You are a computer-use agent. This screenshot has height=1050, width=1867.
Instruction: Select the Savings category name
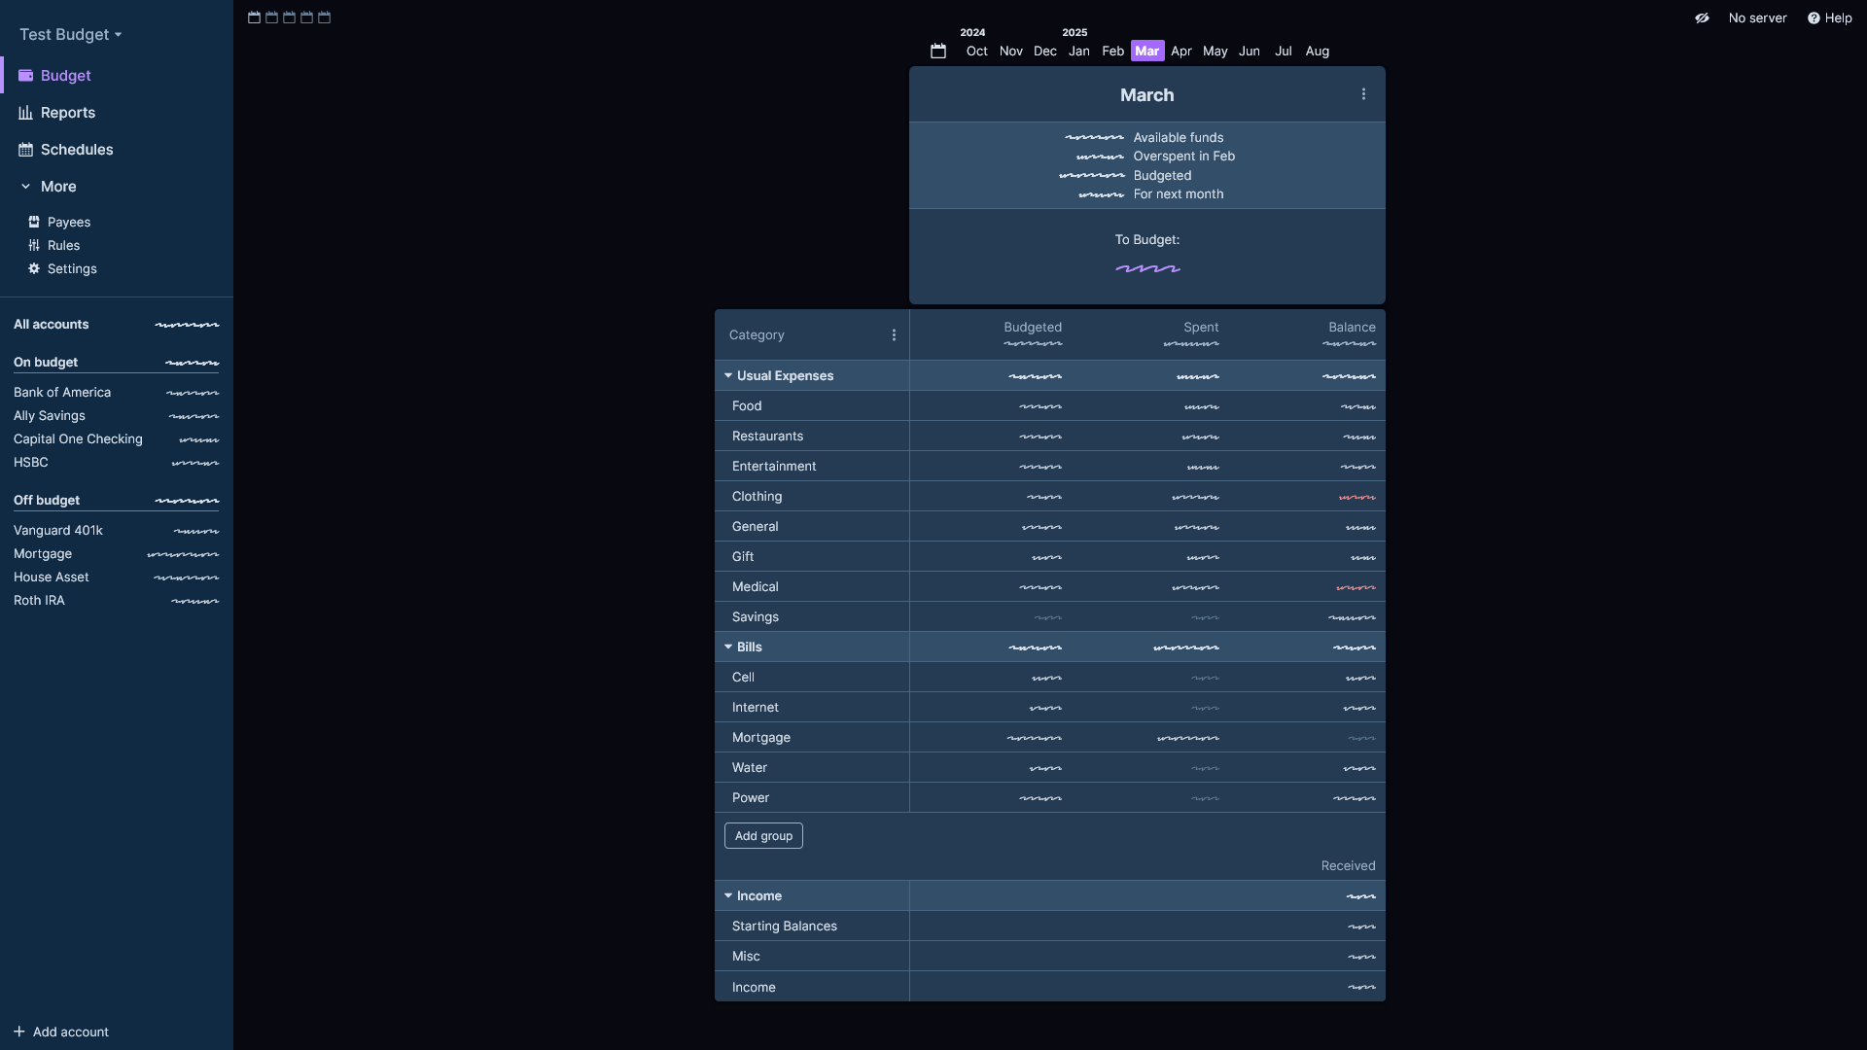756,617
